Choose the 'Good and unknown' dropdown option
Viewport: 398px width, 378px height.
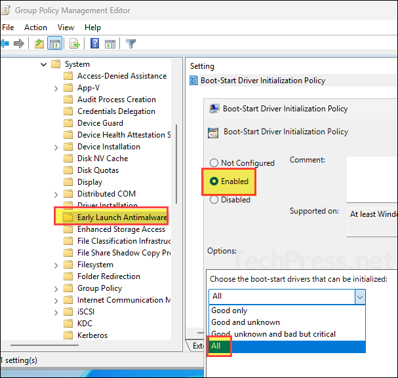[x=245, y=322]
